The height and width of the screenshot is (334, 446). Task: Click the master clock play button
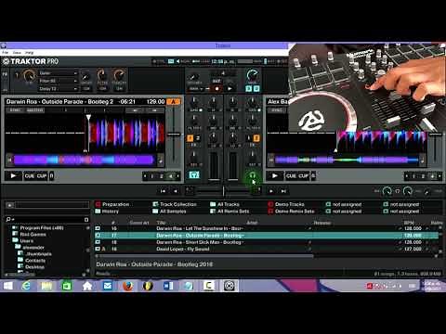point(230,89)
